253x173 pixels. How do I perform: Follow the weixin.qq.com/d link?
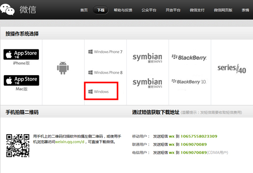pos(70,142)
